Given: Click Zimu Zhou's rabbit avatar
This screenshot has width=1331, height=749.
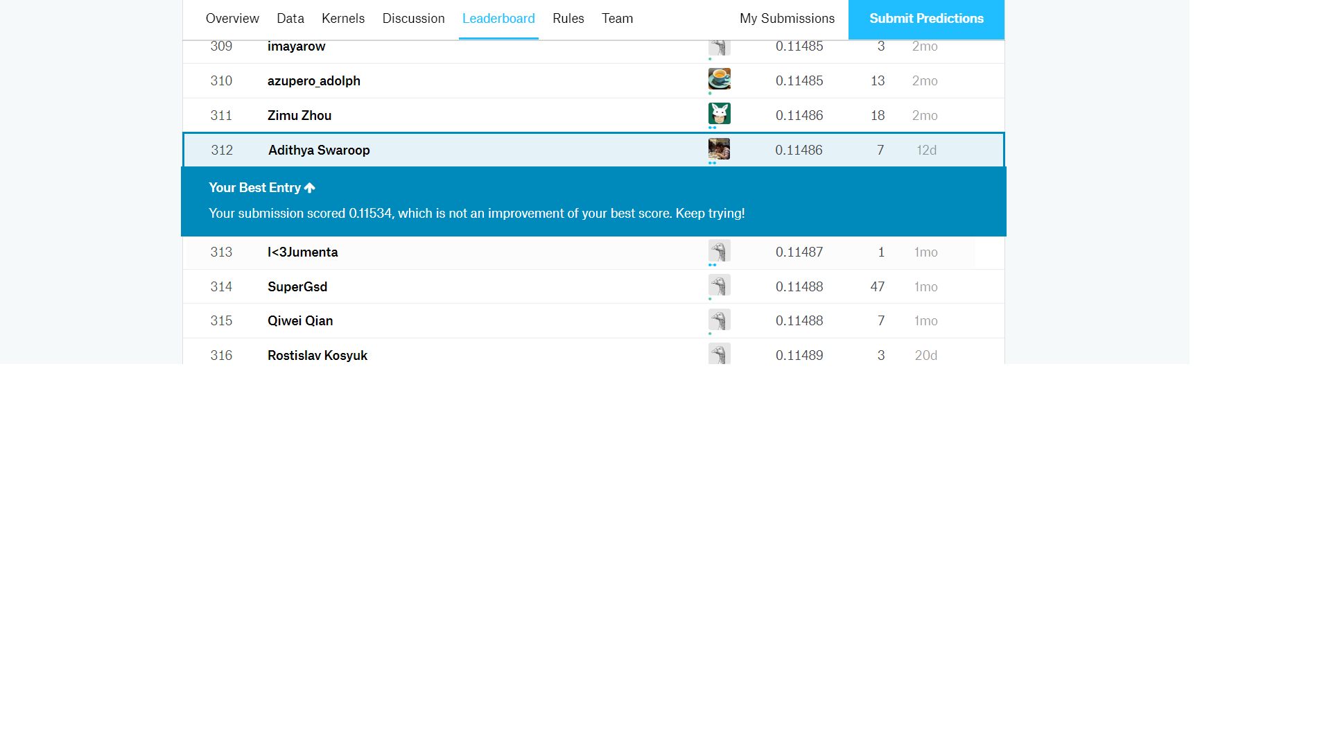Looking at the screenshot, I should point(719,114).
